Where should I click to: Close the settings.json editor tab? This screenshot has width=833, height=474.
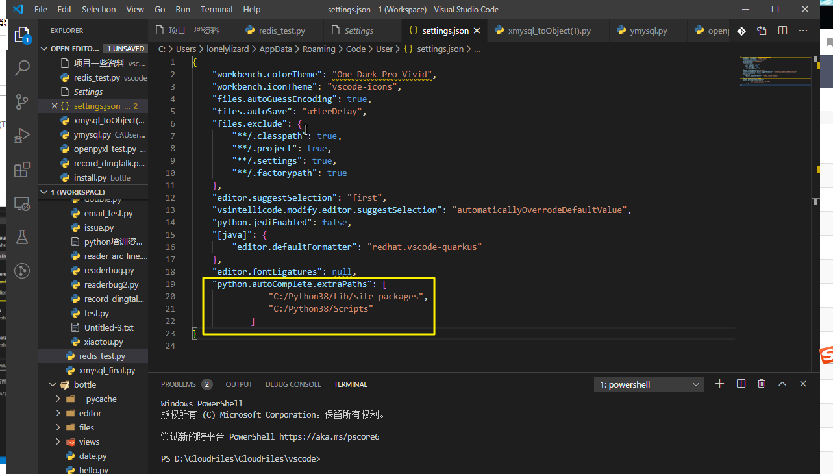coord(477,31)
